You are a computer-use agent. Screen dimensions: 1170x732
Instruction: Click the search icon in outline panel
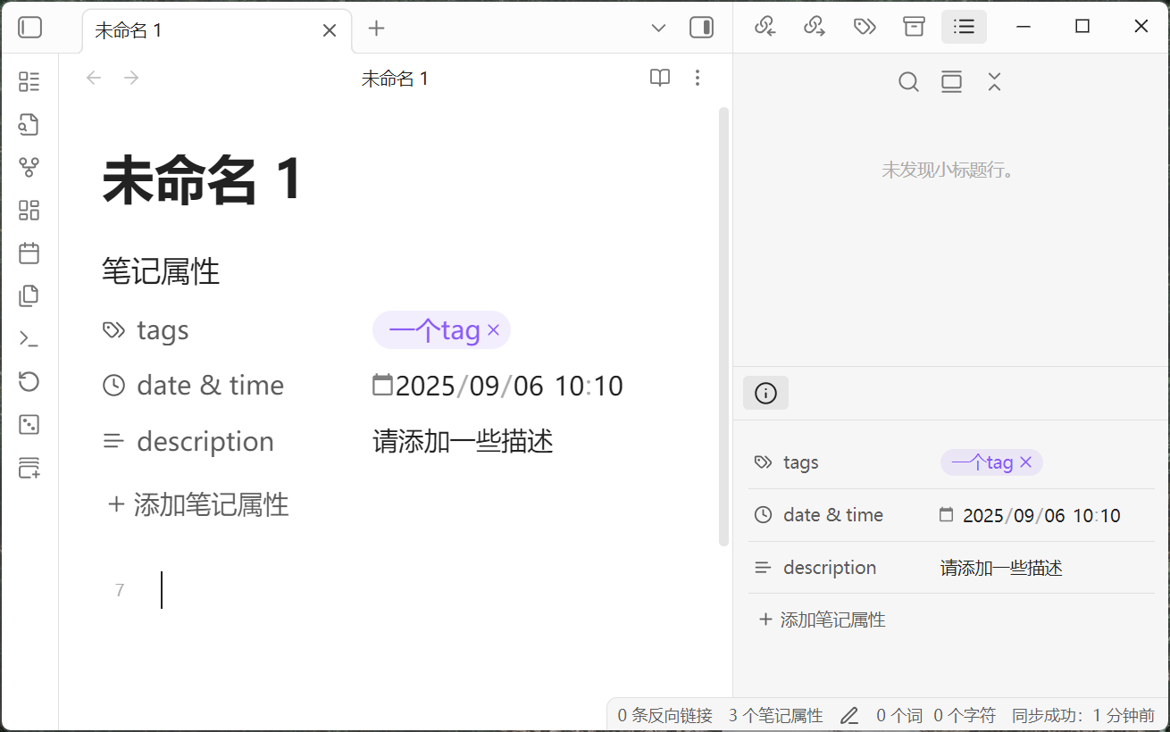click(x=908, y=82)
